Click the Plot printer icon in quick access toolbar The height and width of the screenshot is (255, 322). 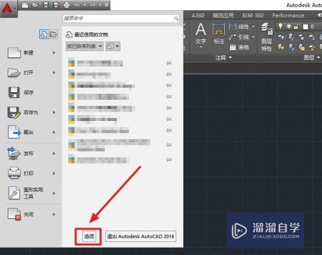(x=67, y=5)
